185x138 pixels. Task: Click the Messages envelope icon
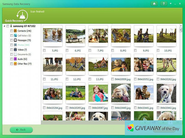click(x=15, y=40)
